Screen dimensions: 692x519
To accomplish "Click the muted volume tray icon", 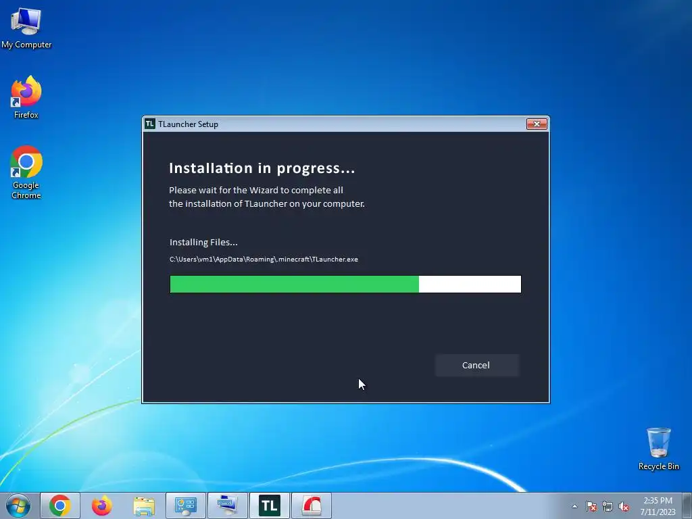I will (624, 506).
